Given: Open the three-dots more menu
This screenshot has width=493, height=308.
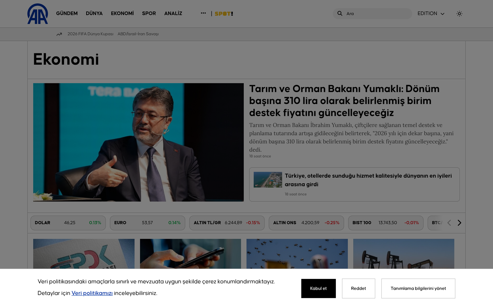Looking at the screenshot, I should point(203,13).
